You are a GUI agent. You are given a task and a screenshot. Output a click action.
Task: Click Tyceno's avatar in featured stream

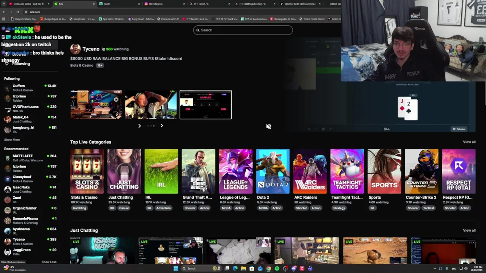coord(75,49)
